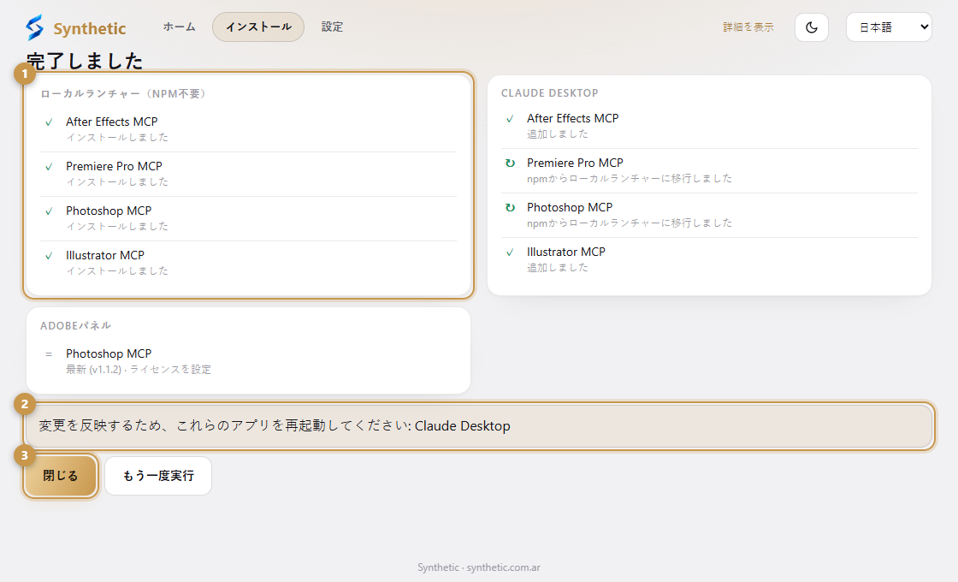The width and height of the screenshot is (958, 582).
Task: Click the footer 'Synthetic · synthetic.com.ar' text
Action: (x=479, y=567)
